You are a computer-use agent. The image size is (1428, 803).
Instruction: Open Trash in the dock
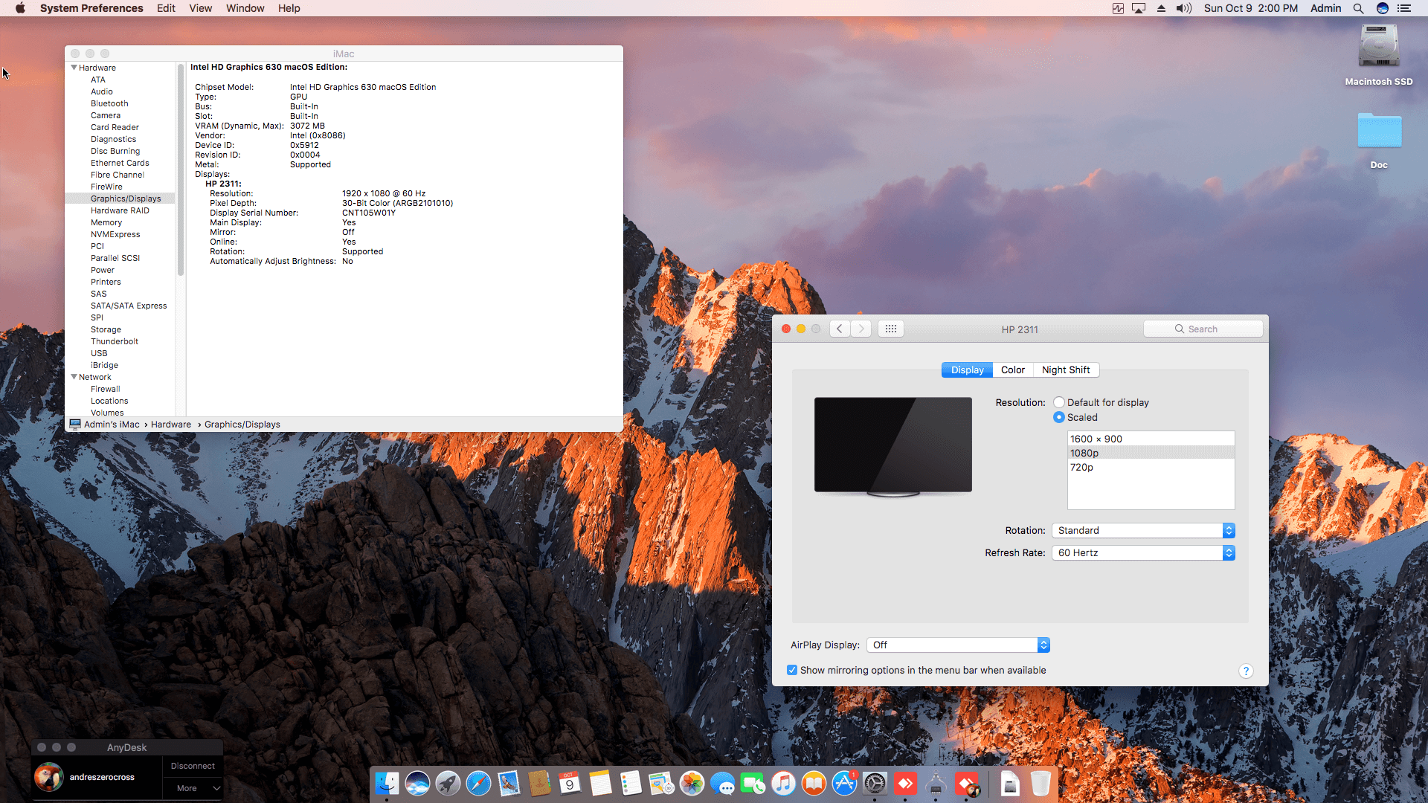1041,783
